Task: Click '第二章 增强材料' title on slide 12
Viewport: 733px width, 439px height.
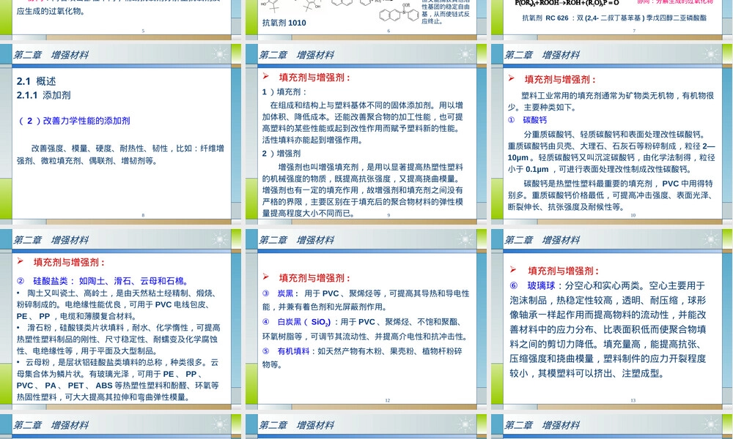Action: click(x=296, y=240)
